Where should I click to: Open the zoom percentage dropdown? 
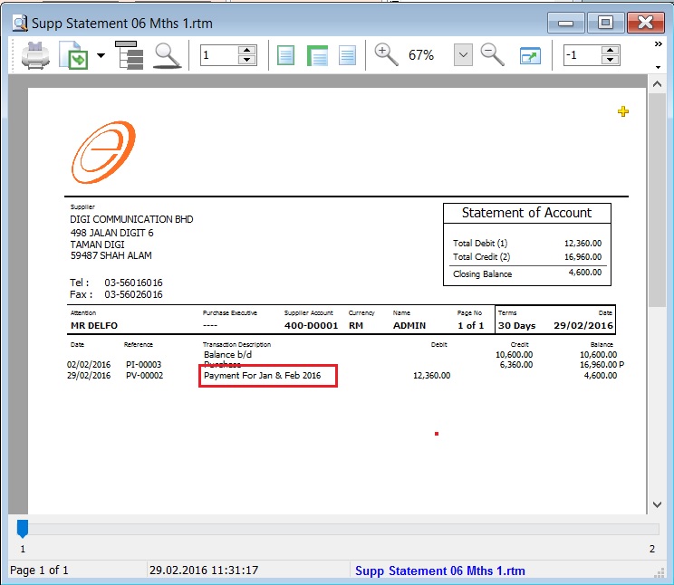tap(463, 55)
